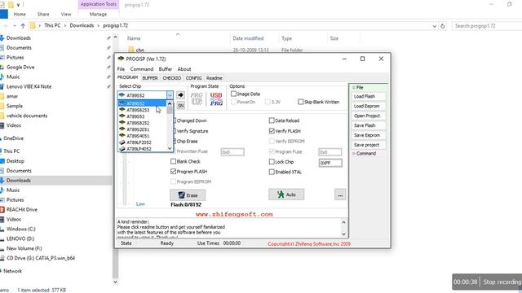Screen dimensions: 522x293
Task: Expand the Command section in right panel
Action: 354,154
